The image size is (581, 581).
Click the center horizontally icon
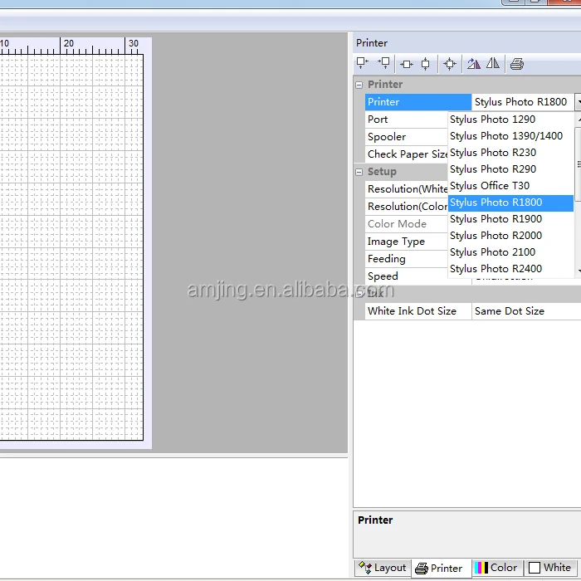click(407, 65)
